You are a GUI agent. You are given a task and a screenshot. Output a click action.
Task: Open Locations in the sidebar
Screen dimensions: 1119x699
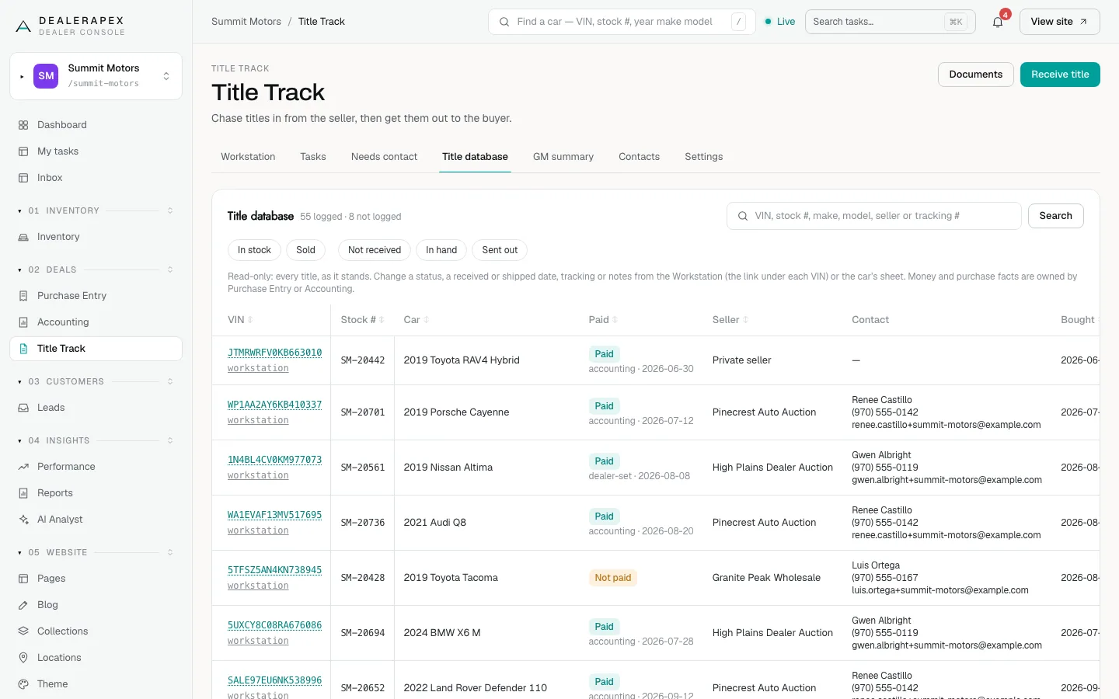tap(96, 658)
